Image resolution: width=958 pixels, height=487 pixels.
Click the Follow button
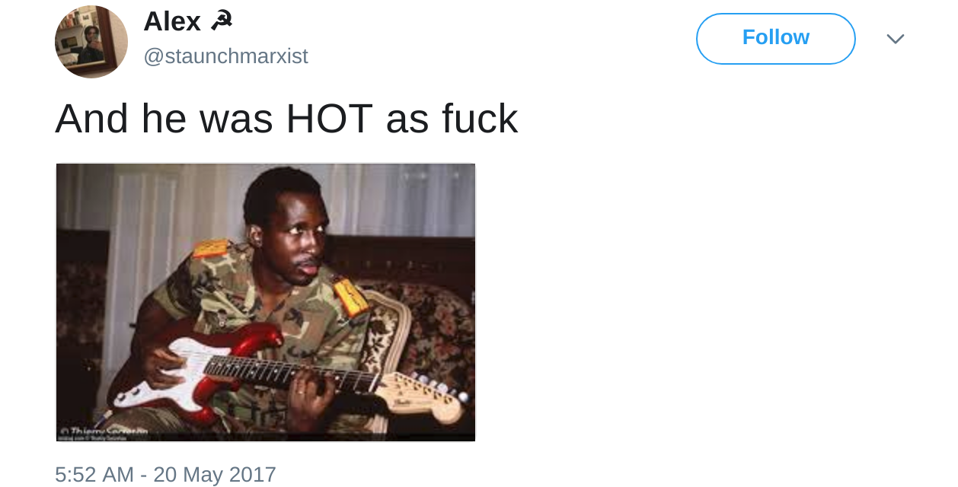pyautogui.click(x=775, y=38)
